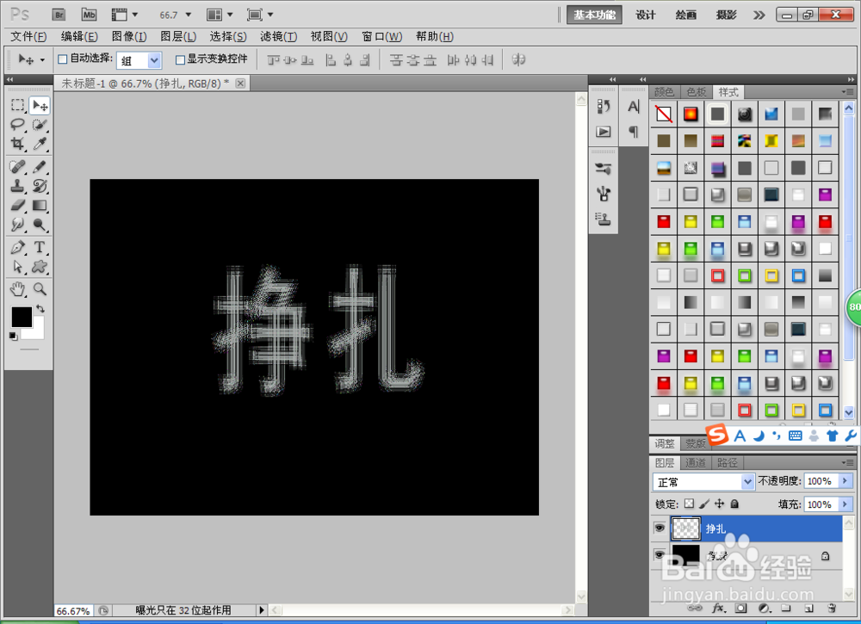The width and height of the screenshot is (861, 624).
Task: Open the status bar info arrow
Action: point(262,609)
